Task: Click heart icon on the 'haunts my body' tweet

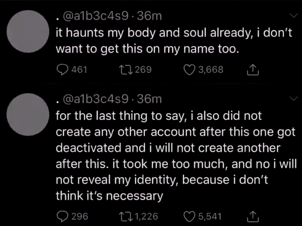Action: click(190, 70)
